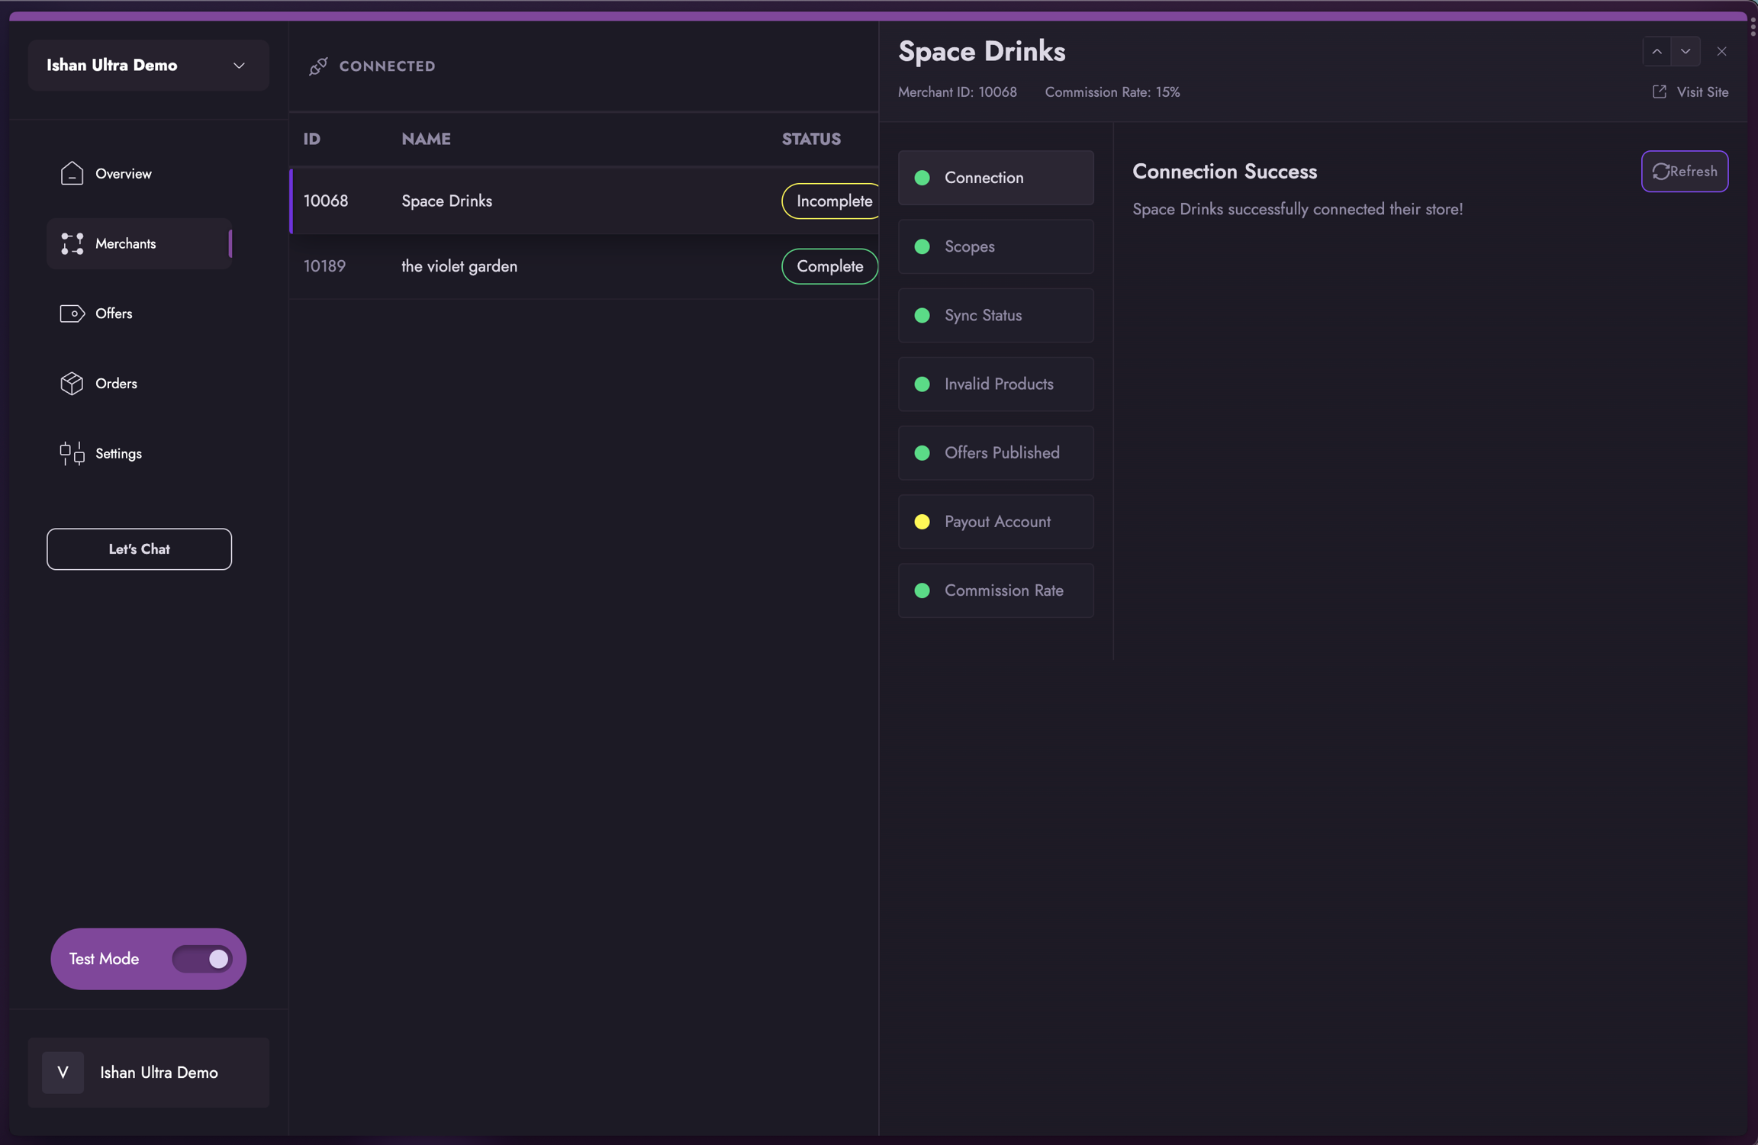Image resolution: width=1758 pixels, height=1145 pixels.
Task: Click the Offers tag icon
Action: tap(72, 314)
